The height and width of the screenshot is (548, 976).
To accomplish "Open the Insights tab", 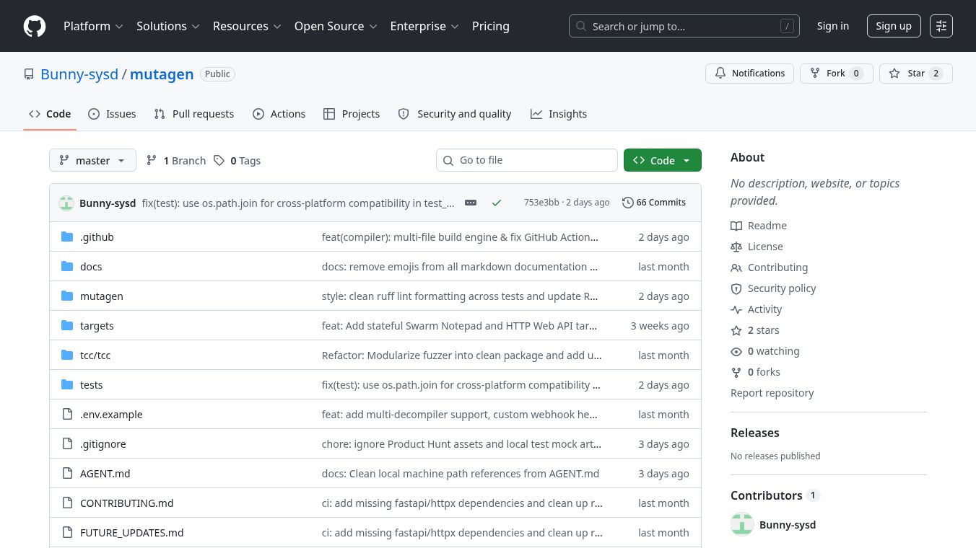I will [x=559, y=114].
